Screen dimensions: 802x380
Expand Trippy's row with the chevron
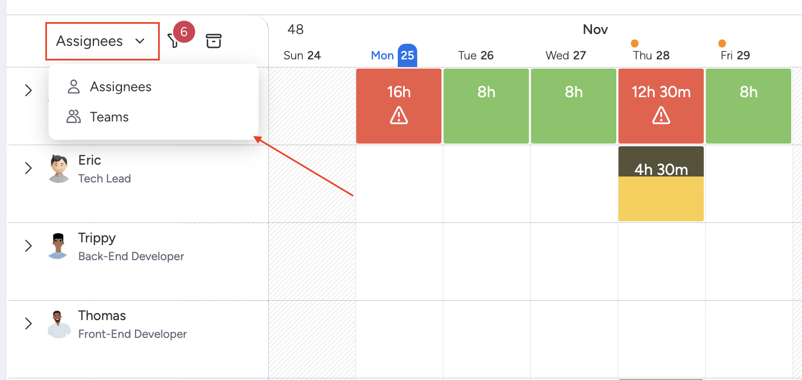pos(29,246)
